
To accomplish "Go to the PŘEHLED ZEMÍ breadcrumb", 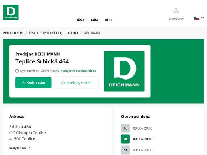I will (13, 33).
